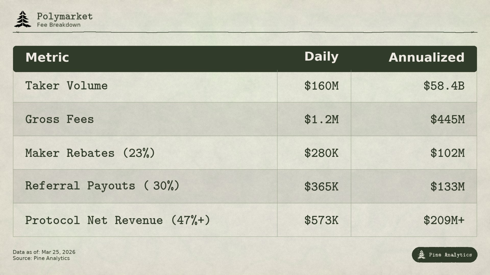490x275 pixels.
Task: Click the $133M annualized referral payouts cell
Action: 447,187
